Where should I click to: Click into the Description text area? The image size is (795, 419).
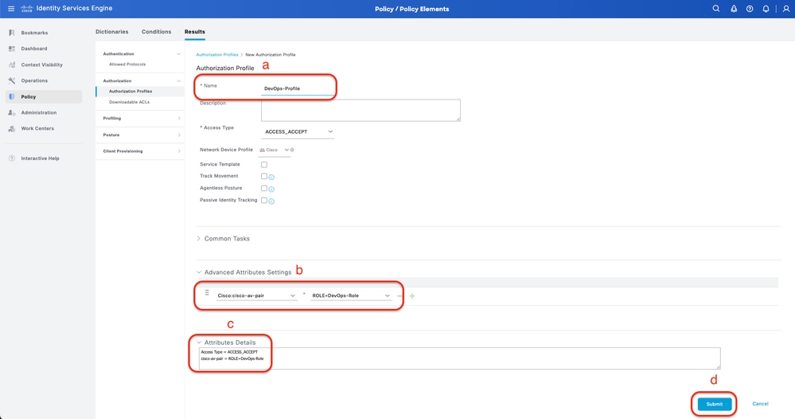(360, 110)
